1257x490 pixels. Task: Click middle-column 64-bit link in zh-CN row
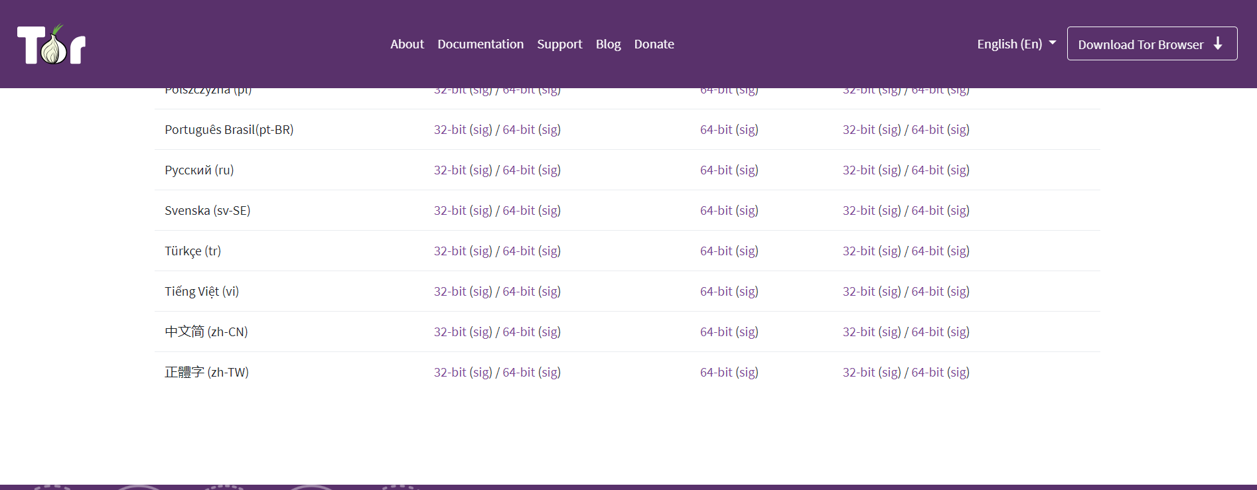click(x=716, y=332)
